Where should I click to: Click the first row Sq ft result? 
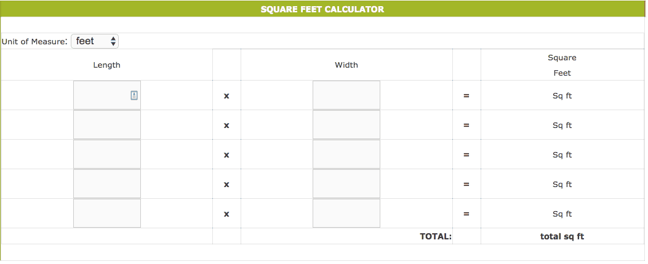pos(562,96)
